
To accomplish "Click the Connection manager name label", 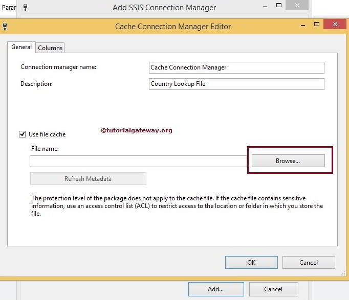I will pos(58,67).
